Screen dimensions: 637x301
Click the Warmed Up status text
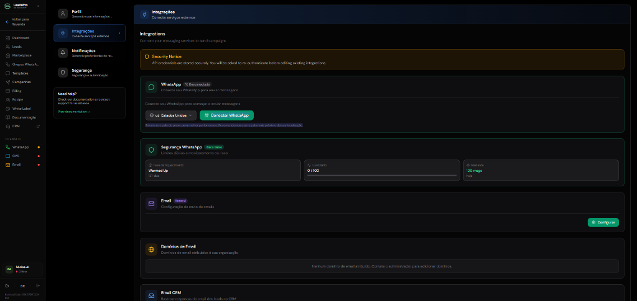point(159,171)
